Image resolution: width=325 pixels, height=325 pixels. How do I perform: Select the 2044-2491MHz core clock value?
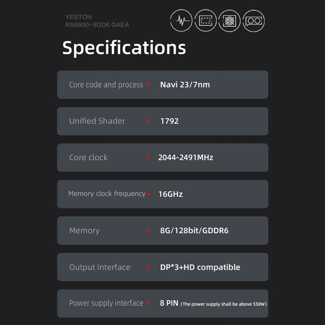186,158
